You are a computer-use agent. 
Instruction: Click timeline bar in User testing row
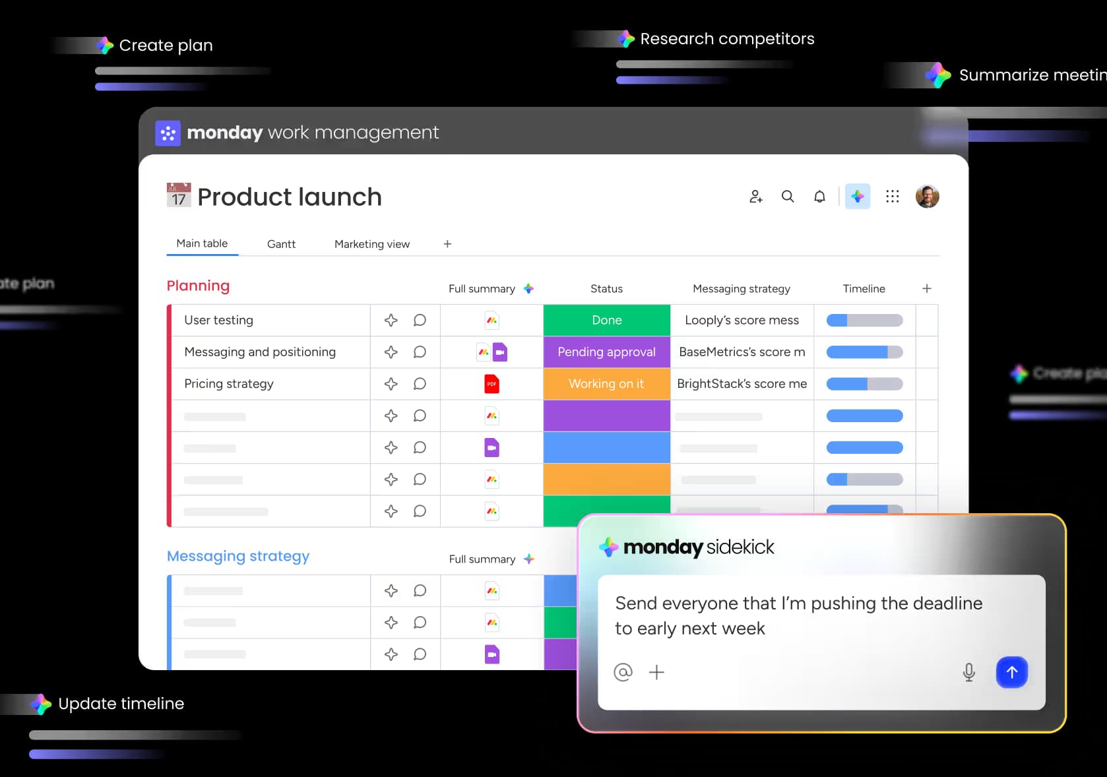coord(865,321)
